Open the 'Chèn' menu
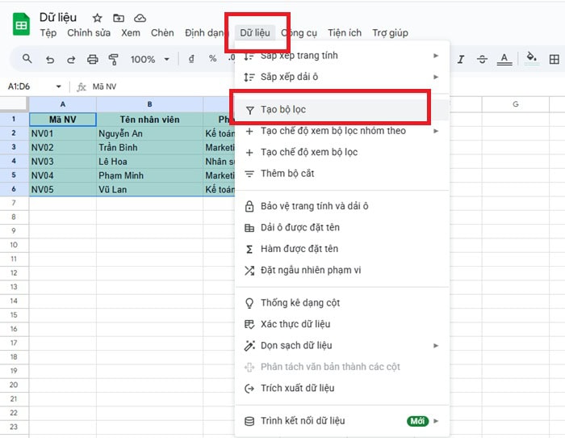The image size is (565, 438). tap(162, 33)
